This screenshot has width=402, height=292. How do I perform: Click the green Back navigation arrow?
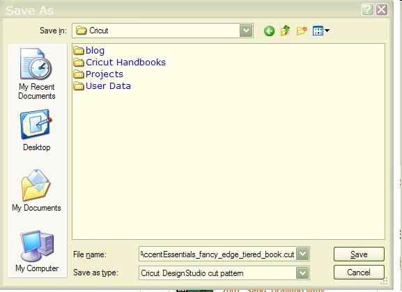tap(269, 31)
